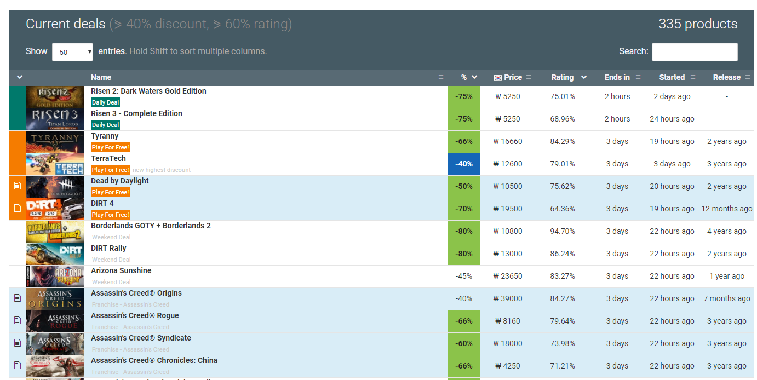Click the Weekend Deal label under Arizona Sunshine
The height and width of the screenshot is (380, 757).
click(x=111, y=282)
